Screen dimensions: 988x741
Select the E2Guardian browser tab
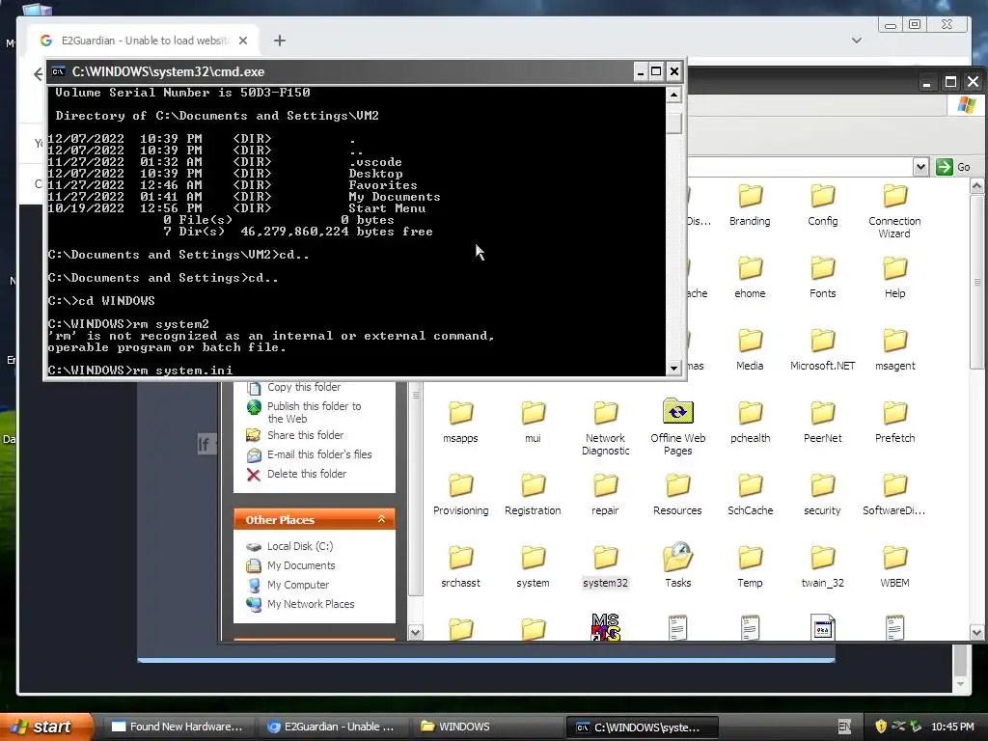click(x=145, y=41)
